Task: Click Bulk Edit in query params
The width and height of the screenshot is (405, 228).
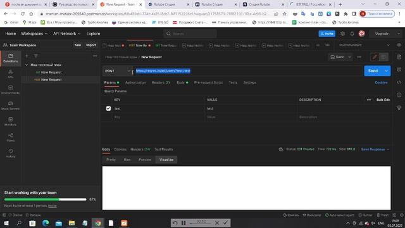Action: tap(383, 100)
